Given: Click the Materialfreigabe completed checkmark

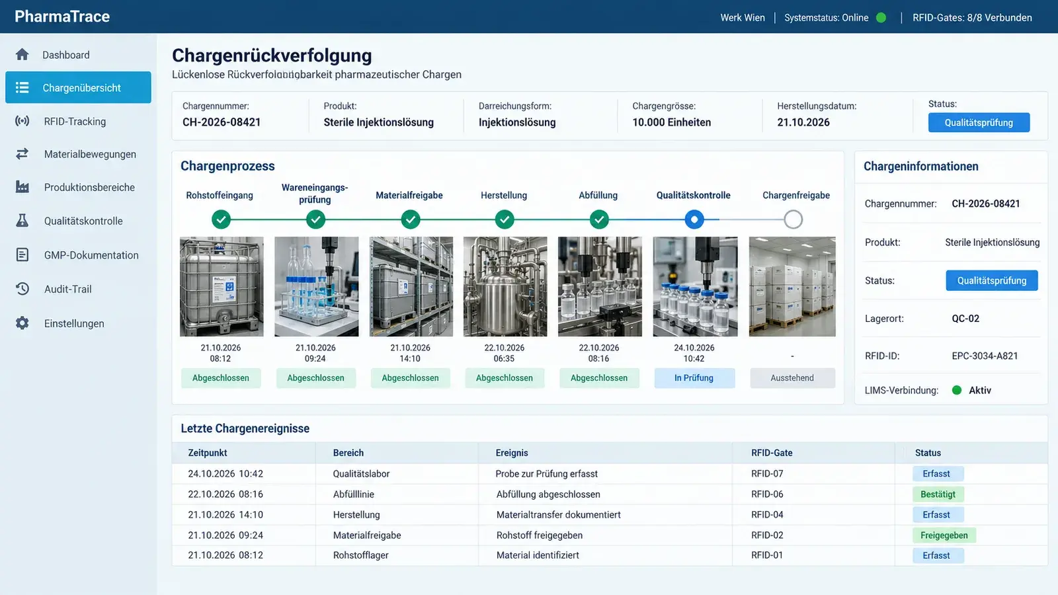Looking at the screenshot, I should (x=410, y=219).
